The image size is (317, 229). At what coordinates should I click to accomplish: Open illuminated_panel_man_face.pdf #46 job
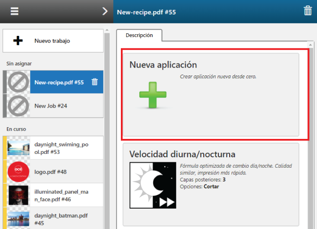click(x=53, y=195)
